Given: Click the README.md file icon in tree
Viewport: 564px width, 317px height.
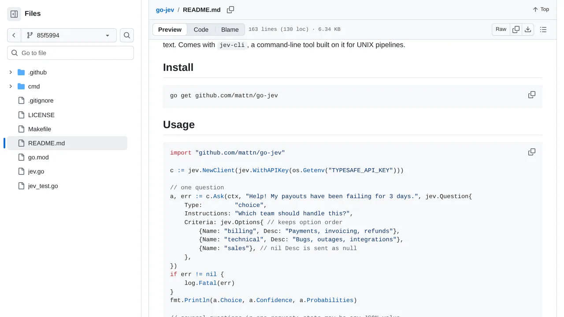Looking at the screenshot, I should coord(21,143).
